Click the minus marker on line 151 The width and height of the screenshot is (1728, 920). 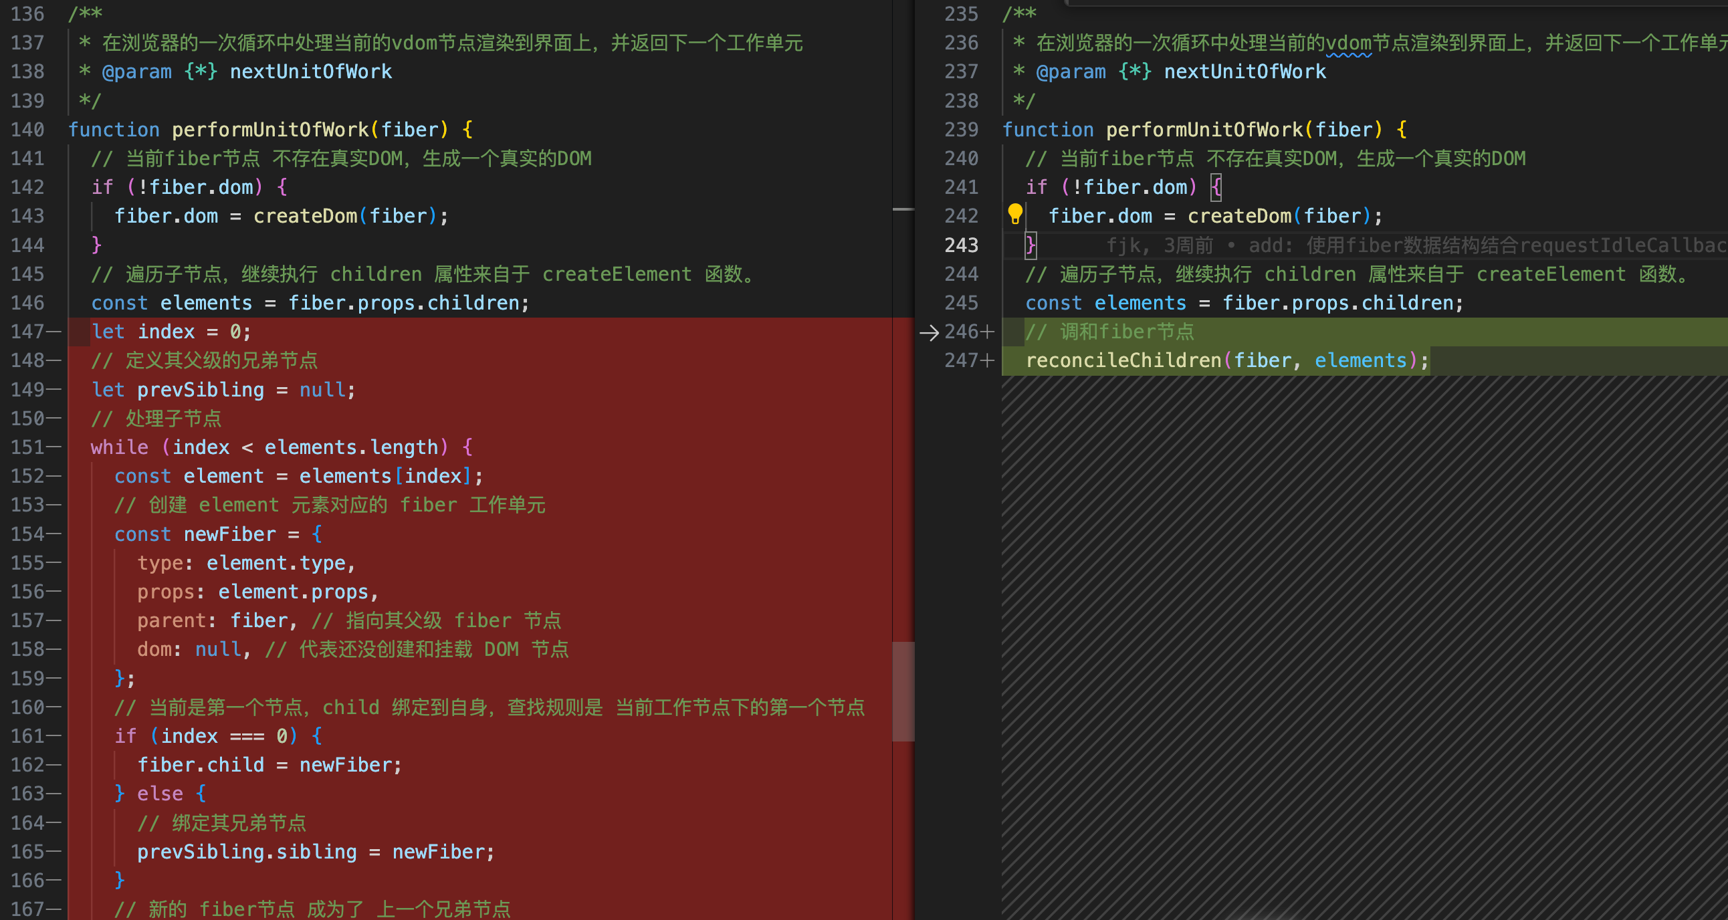coord(53,447)
